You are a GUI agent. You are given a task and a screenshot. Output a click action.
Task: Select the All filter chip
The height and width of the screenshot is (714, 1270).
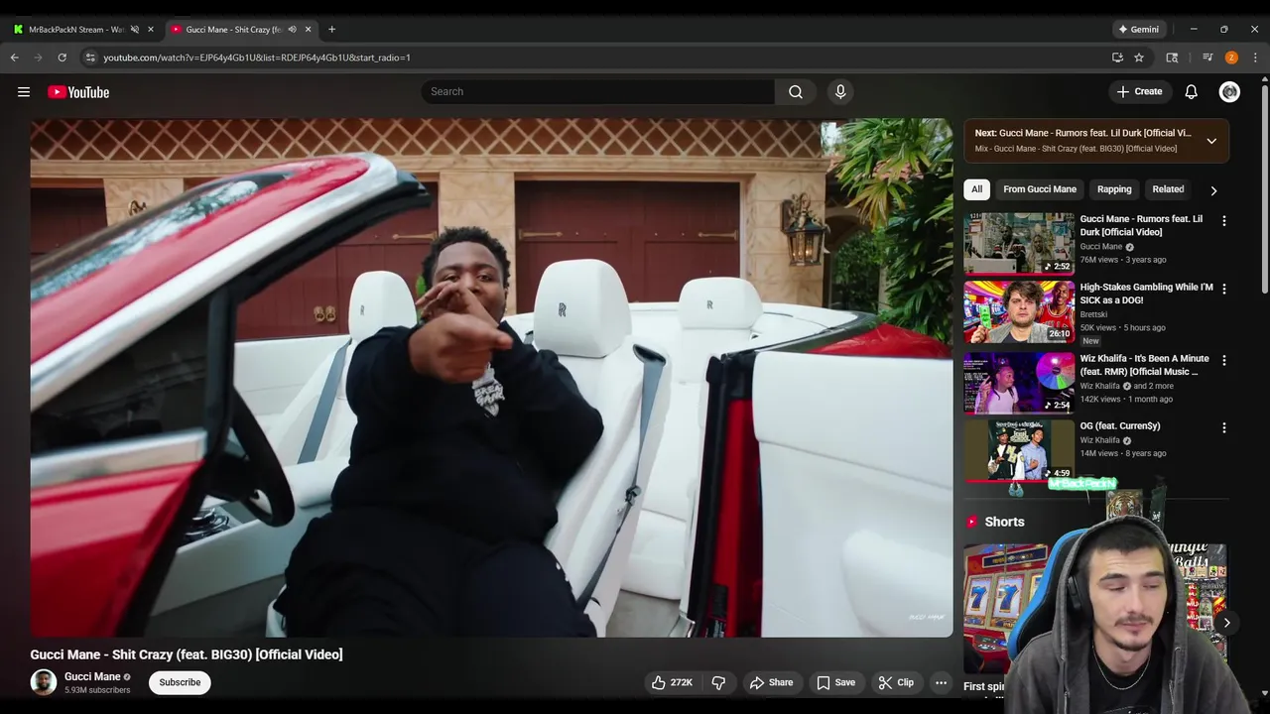click(x=976, y=189)
